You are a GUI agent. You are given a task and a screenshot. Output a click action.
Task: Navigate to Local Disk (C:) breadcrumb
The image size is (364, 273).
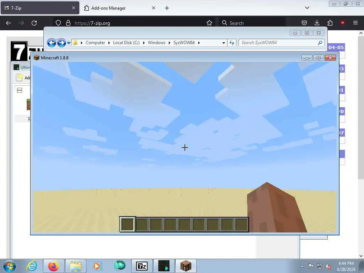coord(126,43)
